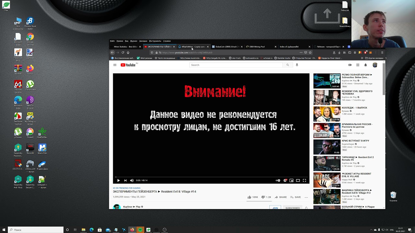Screen dimensions: 415x233
Task: Open the Инструменты menu in Firefox
Action: tap(155, 41)
